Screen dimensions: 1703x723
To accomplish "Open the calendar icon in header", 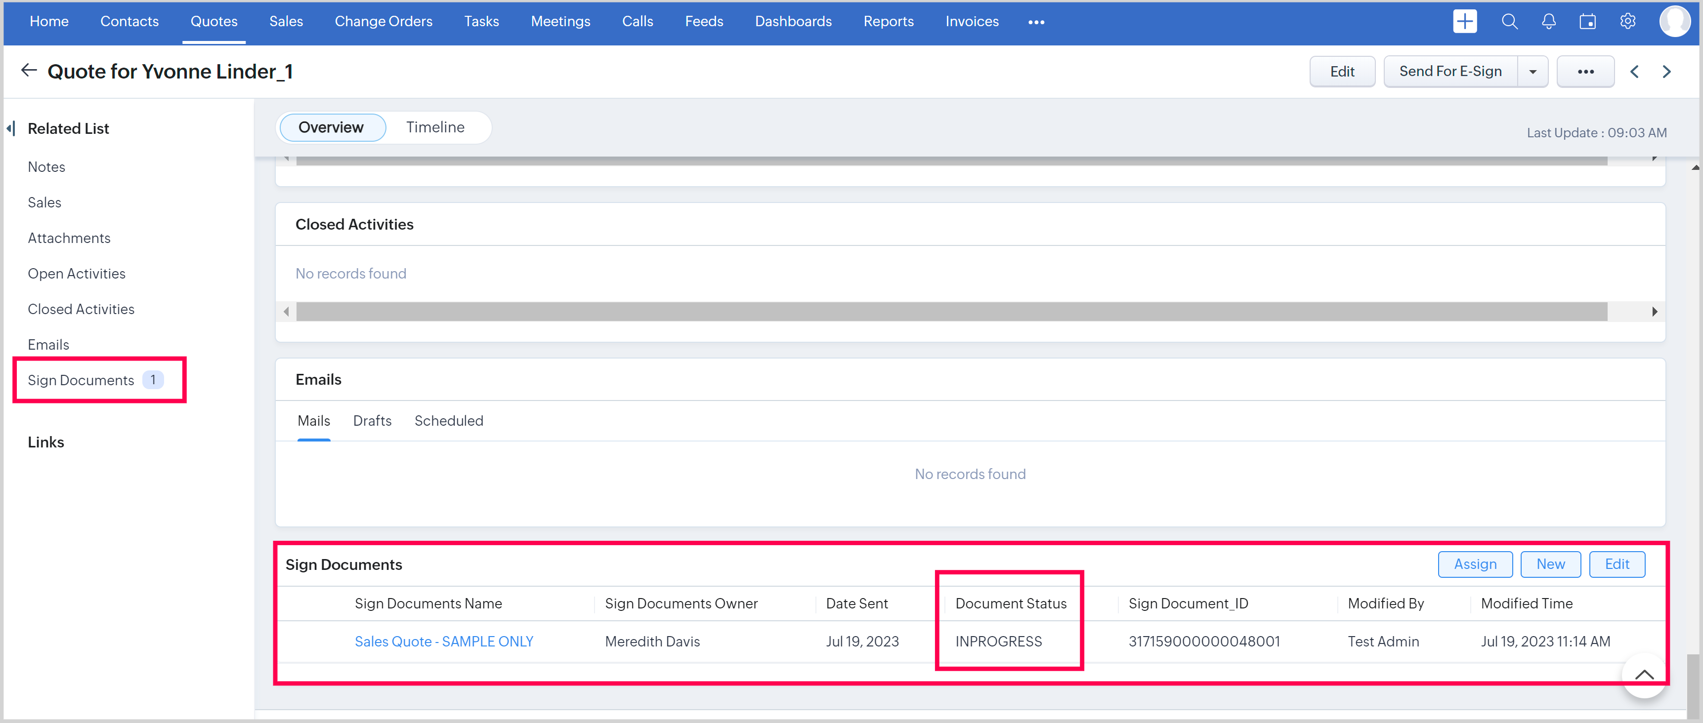I will tap(1587, 21).
